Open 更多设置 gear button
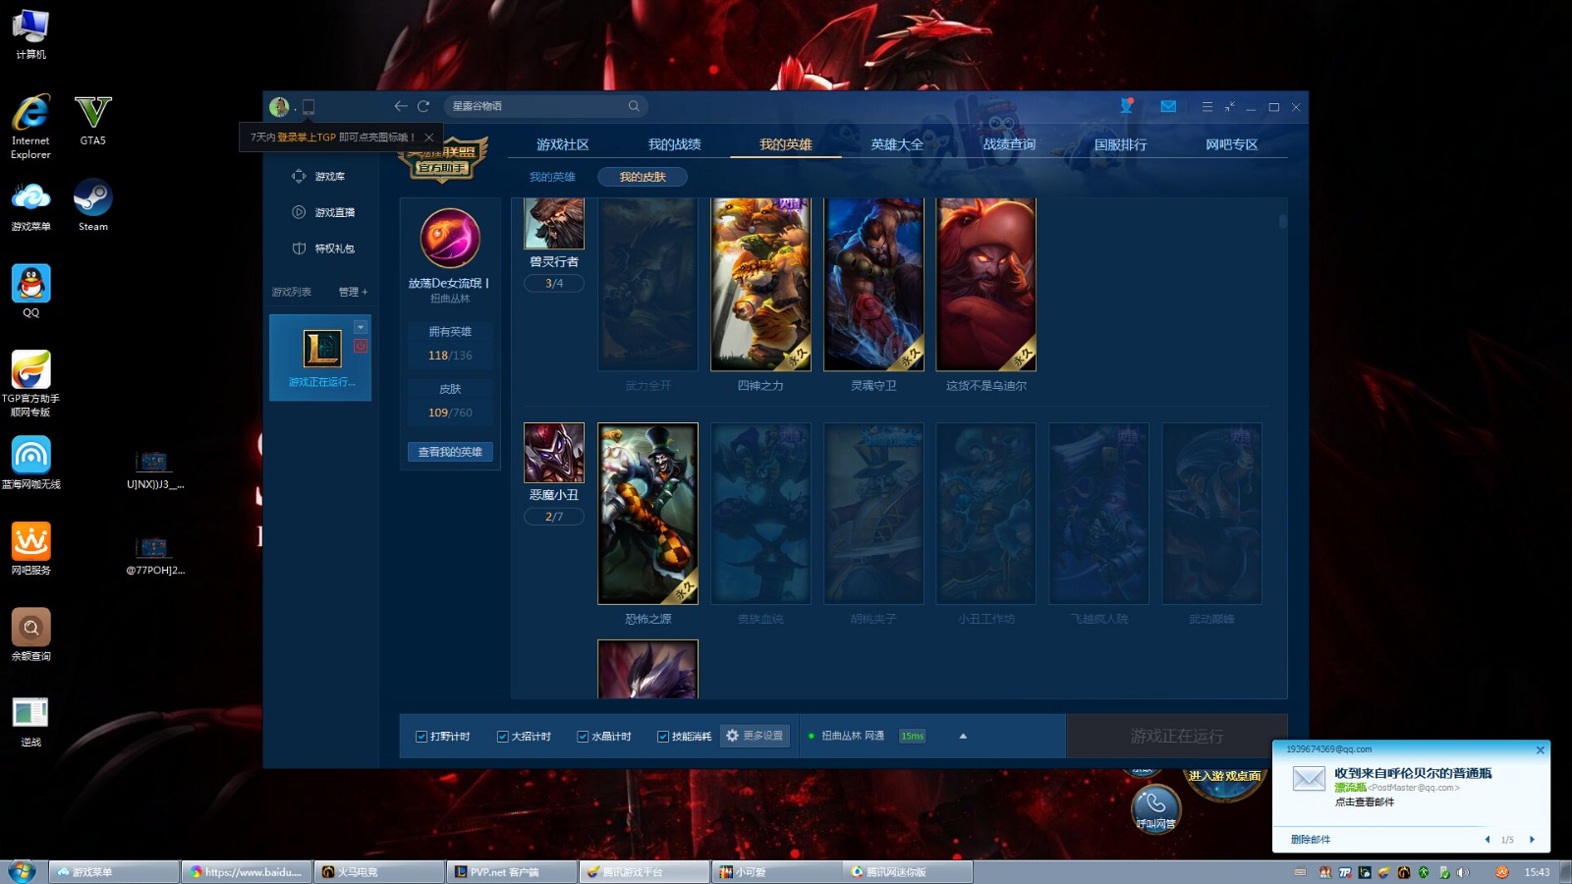The height and width of the screenshot is (884, 1572). point(755,736)
